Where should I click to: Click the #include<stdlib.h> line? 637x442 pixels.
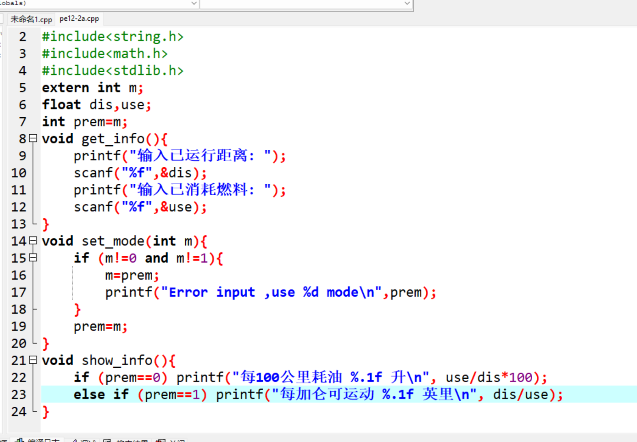(113, 71)
